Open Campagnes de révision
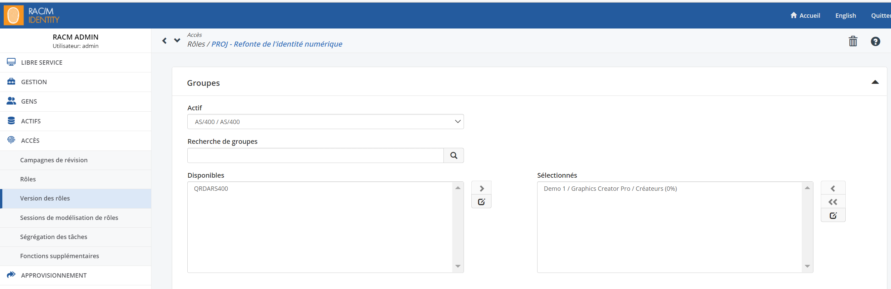Viewport: 891px width, 289px height. [x=76, y=160]
